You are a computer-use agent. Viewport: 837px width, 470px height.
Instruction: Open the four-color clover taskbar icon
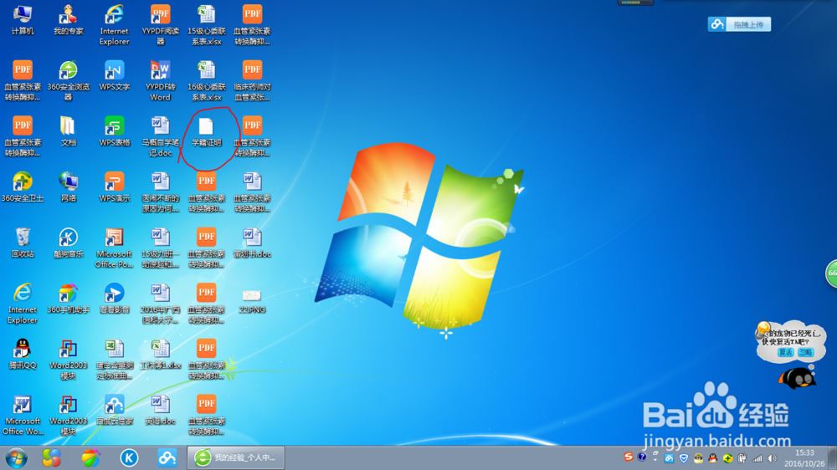pos(52,457)
